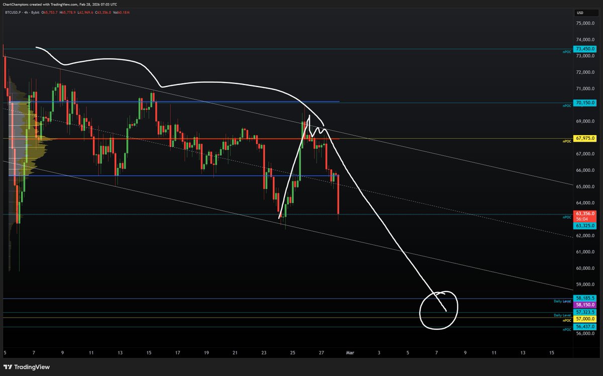Click the close value 63,356.0 in legend

click(x=104, y=13)
